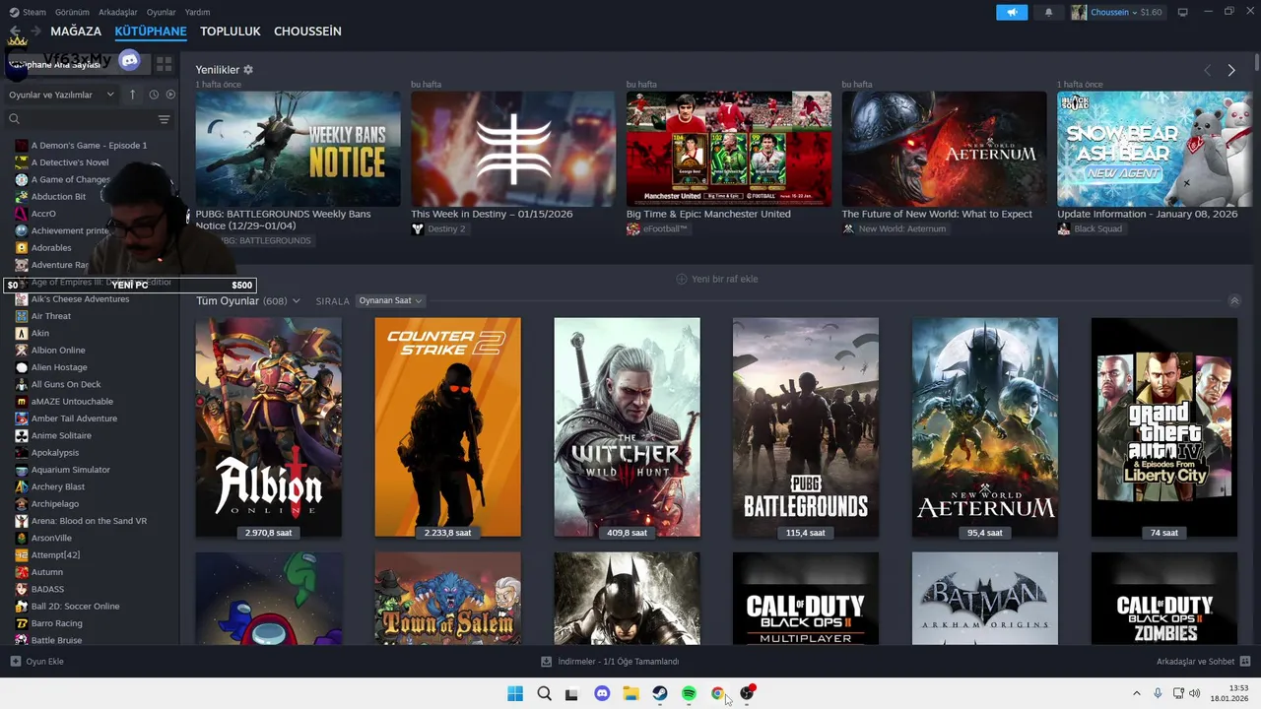Toggle the recent activity clock filter
This screenshot has height=709, width=1261.
154,95
